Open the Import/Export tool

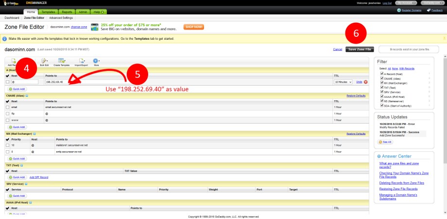81,61
